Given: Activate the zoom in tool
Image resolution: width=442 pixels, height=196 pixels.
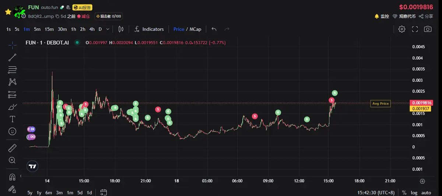Looking at the screenshot, I should coord(12,160).
